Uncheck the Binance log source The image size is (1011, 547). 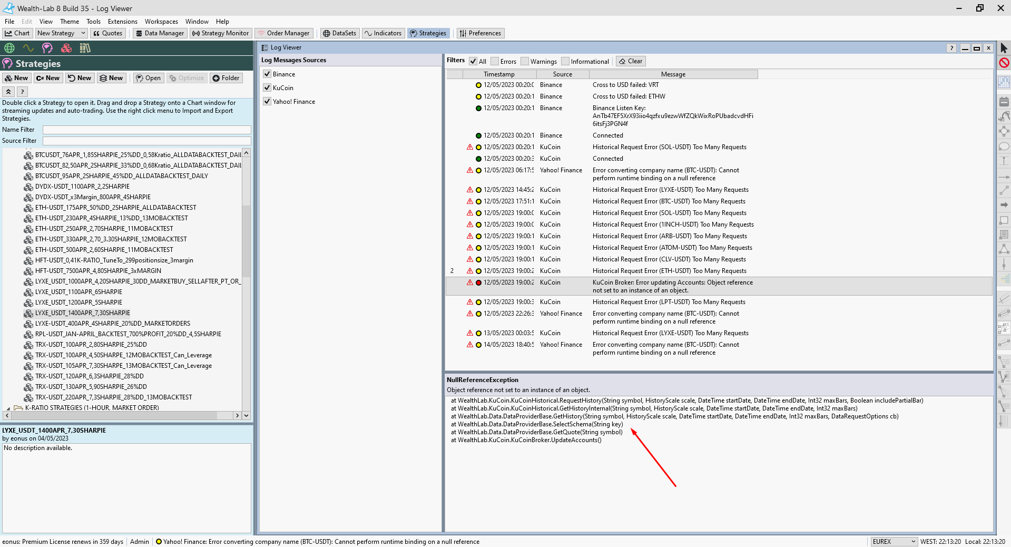(267, 74)
